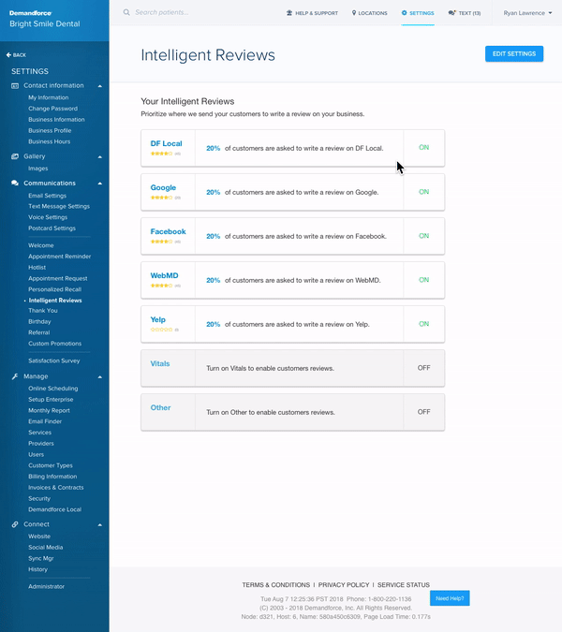Click the Communications speech bubble icon
Screen dimensions: 562x632
(15, 183)
